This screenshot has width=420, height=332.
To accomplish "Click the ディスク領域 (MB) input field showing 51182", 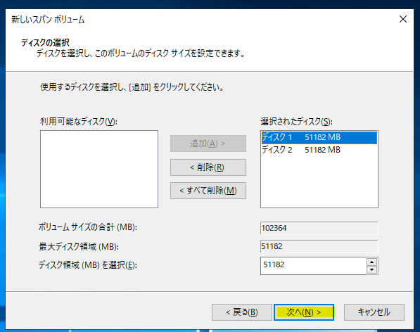I will point(313,266).
